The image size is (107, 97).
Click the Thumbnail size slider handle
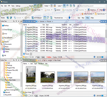point(70,18)
